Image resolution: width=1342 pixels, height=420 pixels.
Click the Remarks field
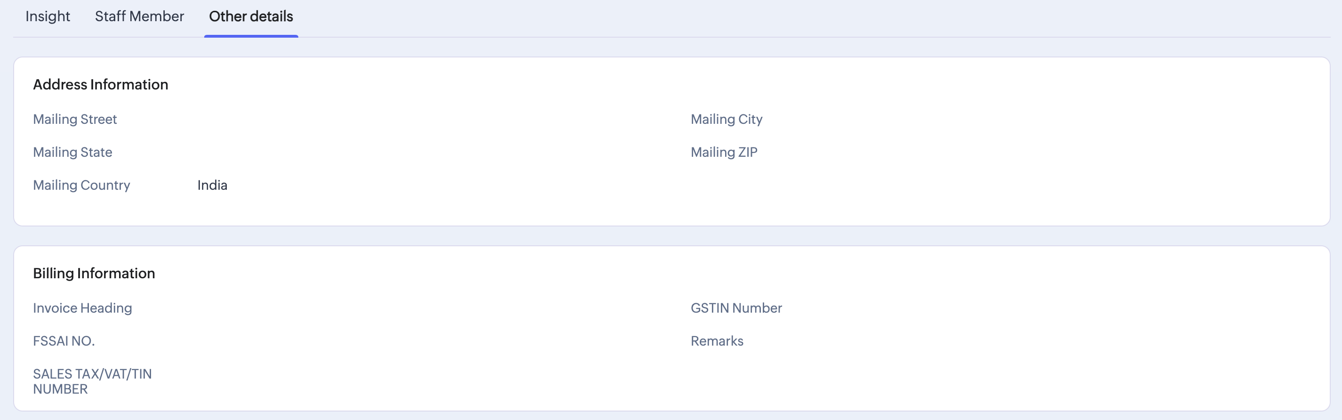pos(717,341)
